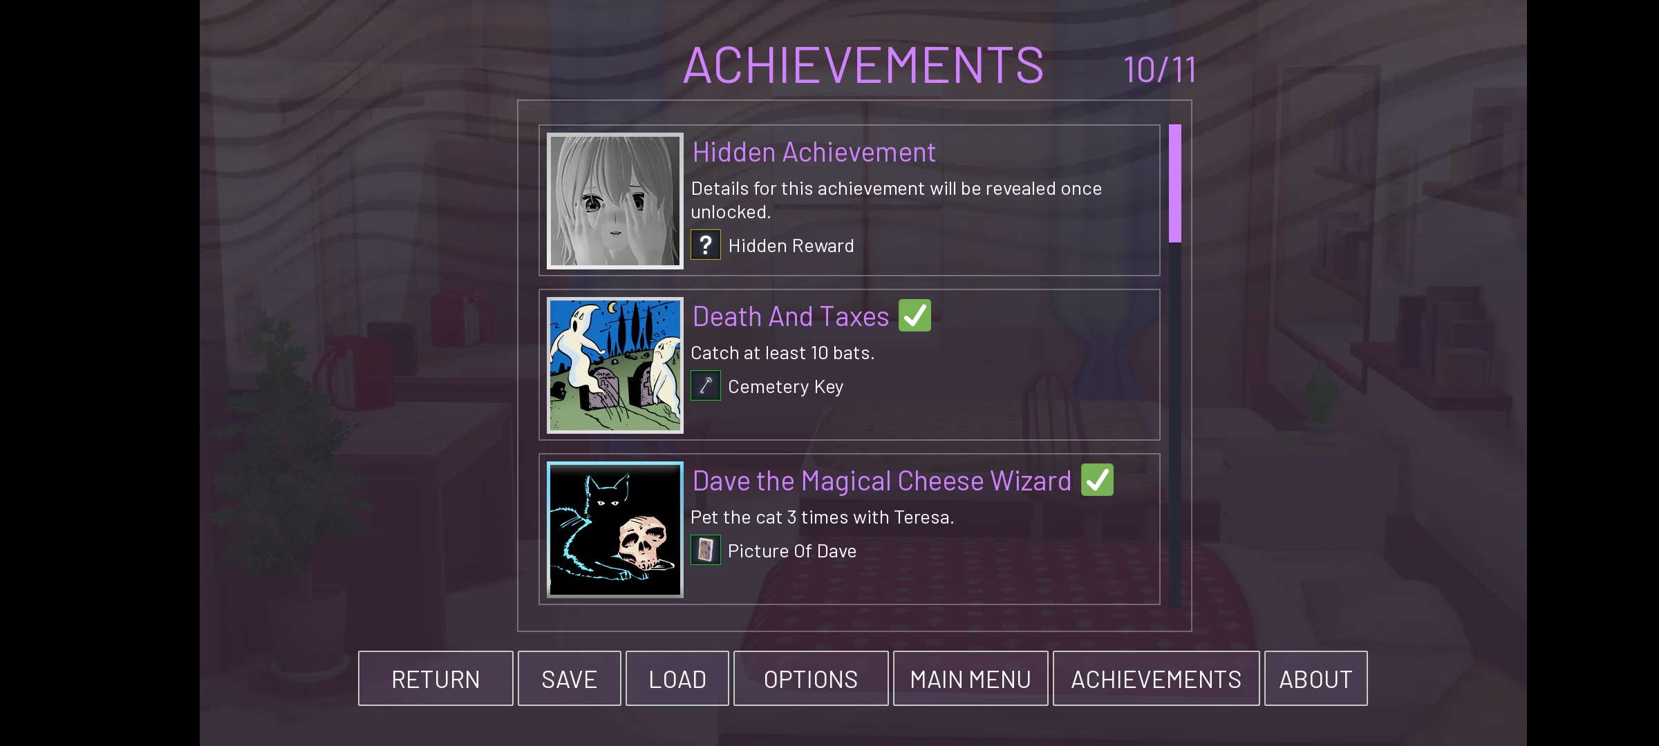Open the LOAD menu
The height and width of the screenshot is (746, 1659).
(x=677, y=678)
